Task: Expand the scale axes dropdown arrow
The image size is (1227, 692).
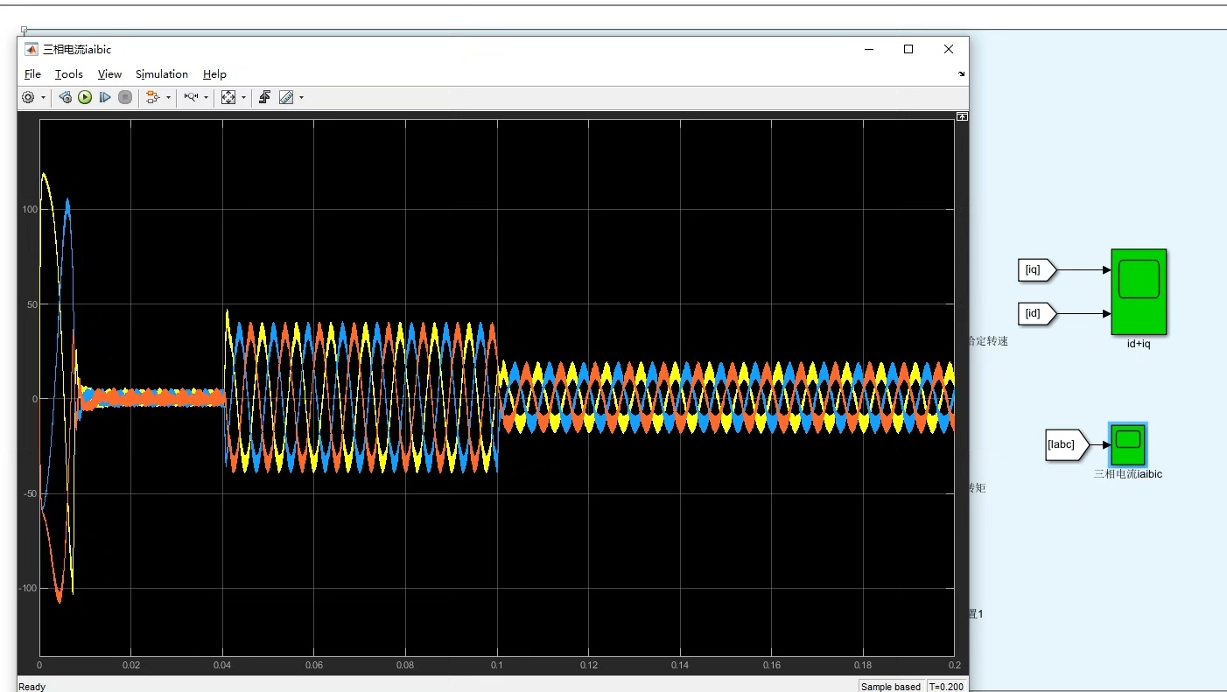Action: pyautogui.click(x=243, y=98)
